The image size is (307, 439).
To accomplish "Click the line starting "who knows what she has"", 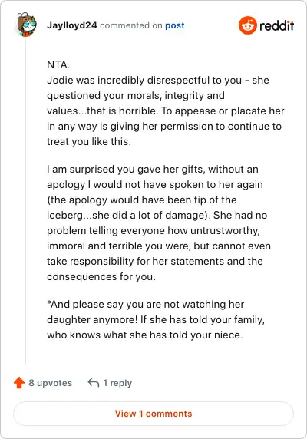I will click(145, 335).
